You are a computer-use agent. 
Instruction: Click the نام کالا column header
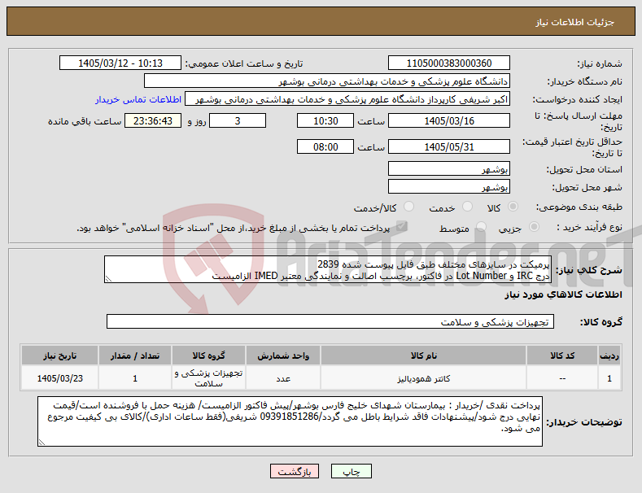pyautogui.click(x=423, y=356)
